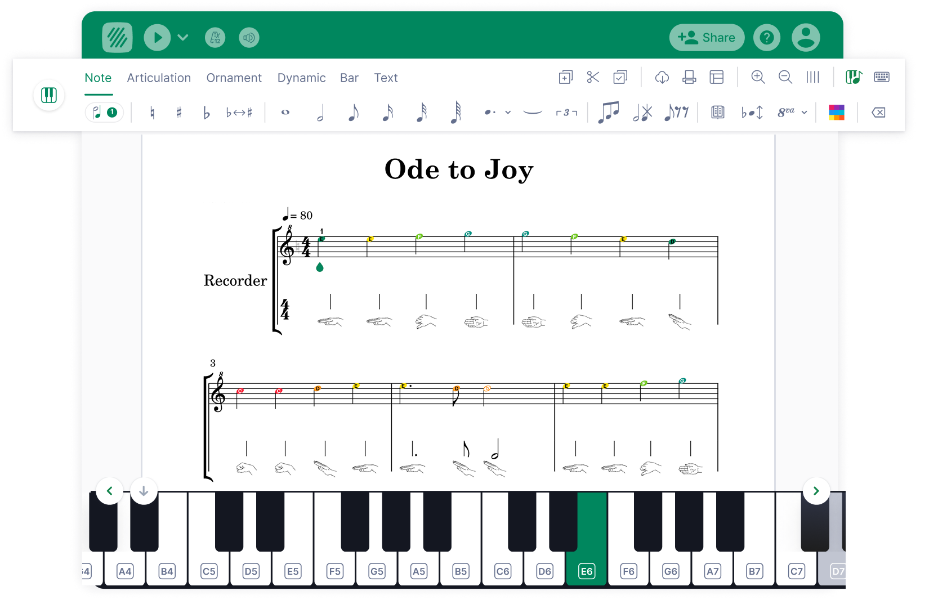This screenshot has height=600, width=938.
Task: Toggle the piano keyboard panel
Action: (x=49, y=95)
